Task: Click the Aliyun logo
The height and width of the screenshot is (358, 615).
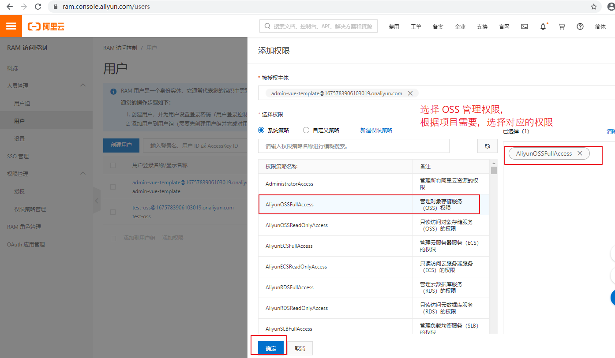Action: point(46,26)
